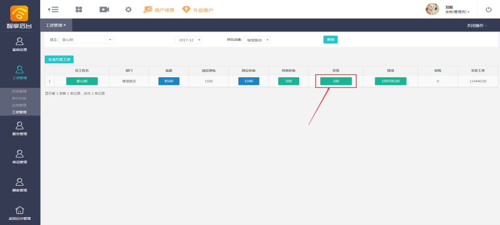This screenshot has width=500, height=225.
Task: Click the 100500.00 commission button
Action: point(390,81)
